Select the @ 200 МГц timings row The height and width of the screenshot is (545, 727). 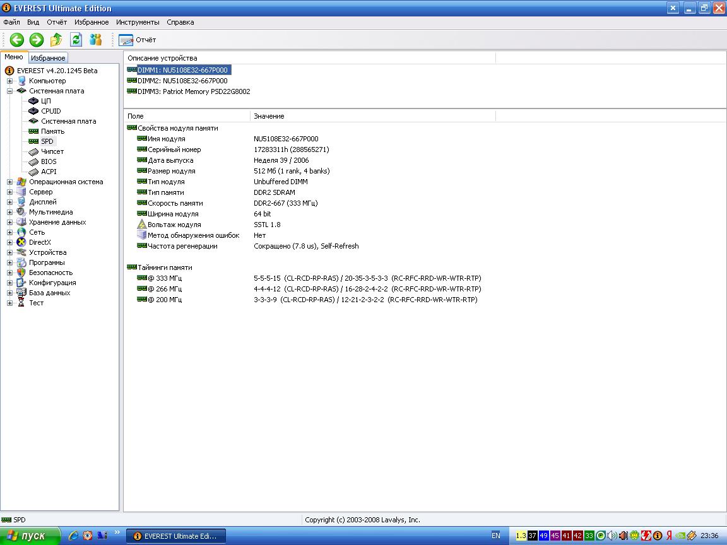[x=307, y=300]
